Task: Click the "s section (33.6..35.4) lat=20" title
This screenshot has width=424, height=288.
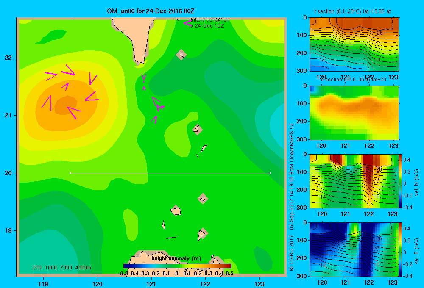Action: click(x=354, y=80)
